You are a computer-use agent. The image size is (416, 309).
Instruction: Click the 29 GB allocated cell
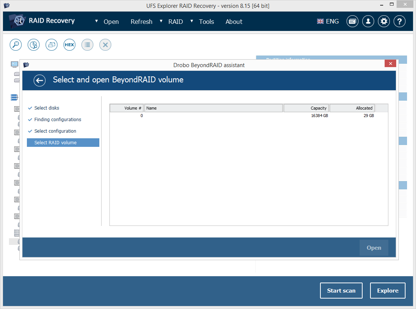click(369, 116)
